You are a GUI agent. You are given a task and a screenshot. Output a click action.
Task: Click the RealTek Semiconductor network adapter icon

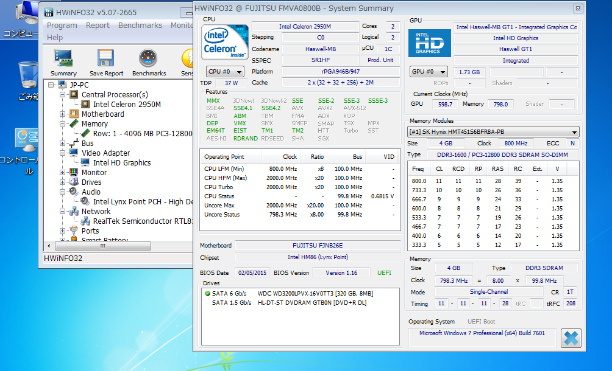pyautogui.click(x=85, y=221)
